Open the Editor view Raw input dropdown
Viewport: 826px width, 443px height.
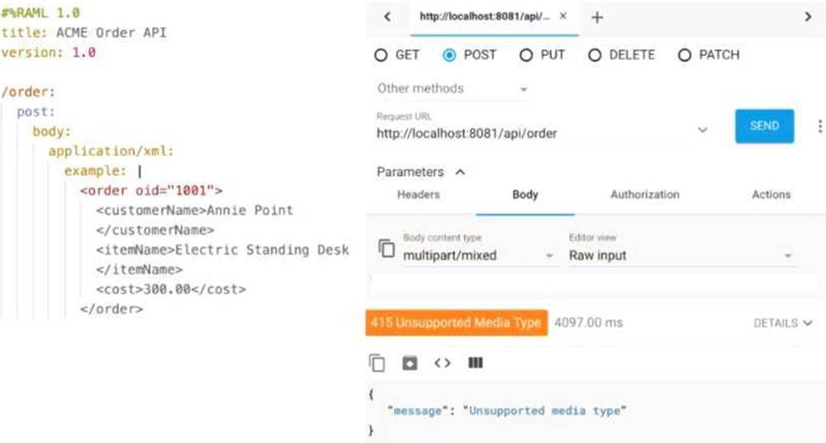click(681, 255)
